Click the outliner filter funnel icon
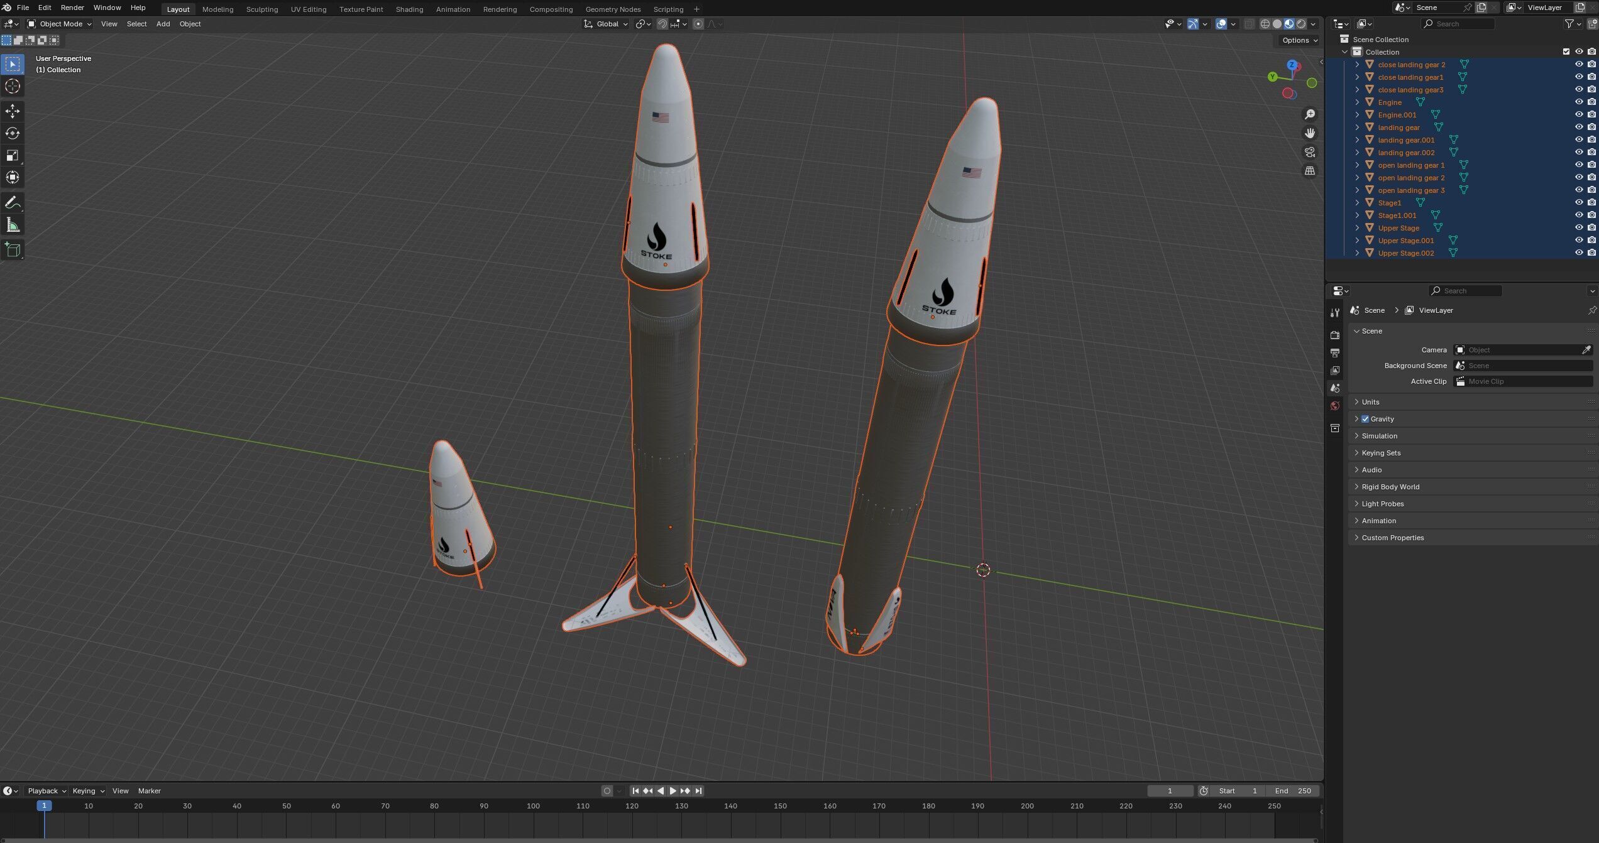 (x=1569, y=24)
